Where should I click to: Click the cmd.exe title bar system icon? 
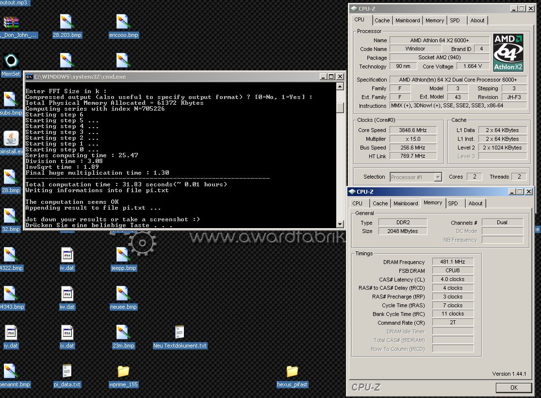pyautogui.click(x=29, y=77)
